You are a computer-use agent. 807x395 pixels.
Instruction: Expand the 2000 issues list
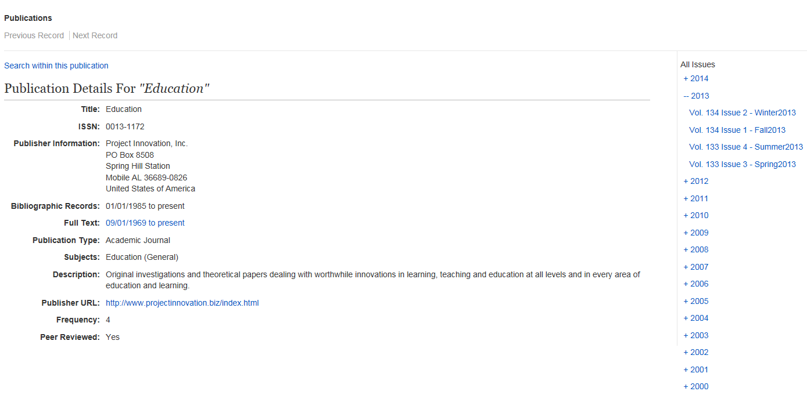696,387
